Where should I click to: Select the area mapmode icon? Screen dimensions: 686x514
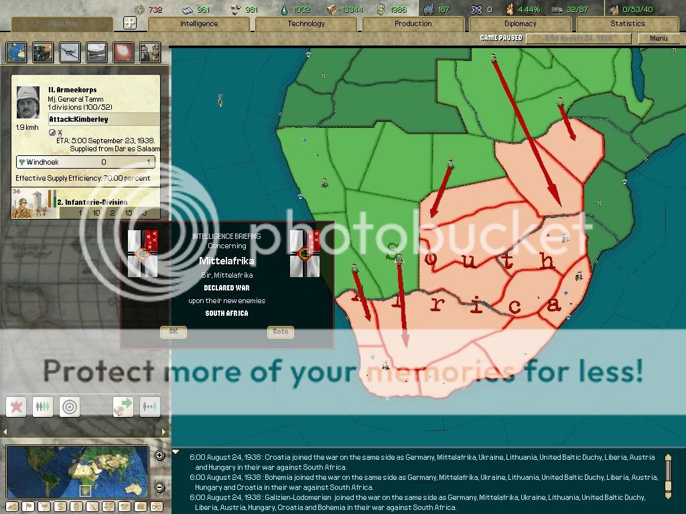(x=124, y=507)
